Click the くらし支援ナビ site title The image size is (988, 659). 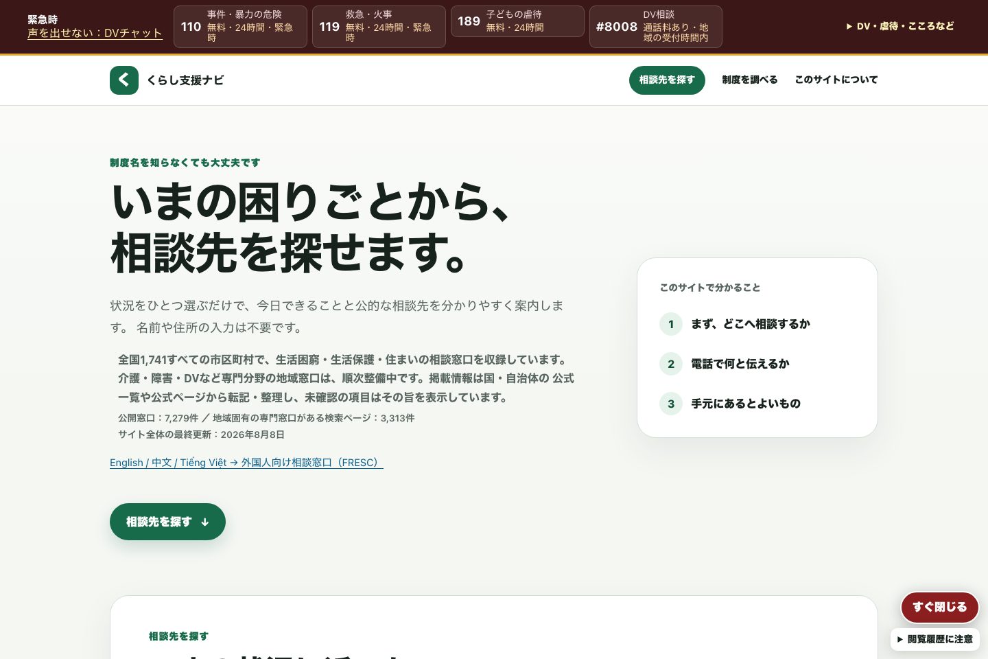click(185, 80)
